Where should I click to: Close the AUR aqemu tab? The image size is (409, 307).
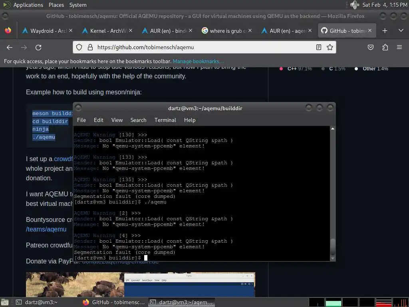coord(310,30)
